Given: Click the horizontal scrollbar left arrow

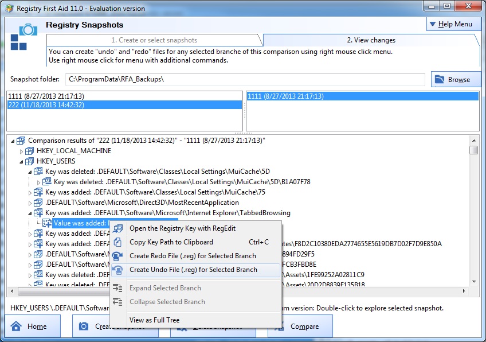Looking at the screenshot, I should [12, 291].
